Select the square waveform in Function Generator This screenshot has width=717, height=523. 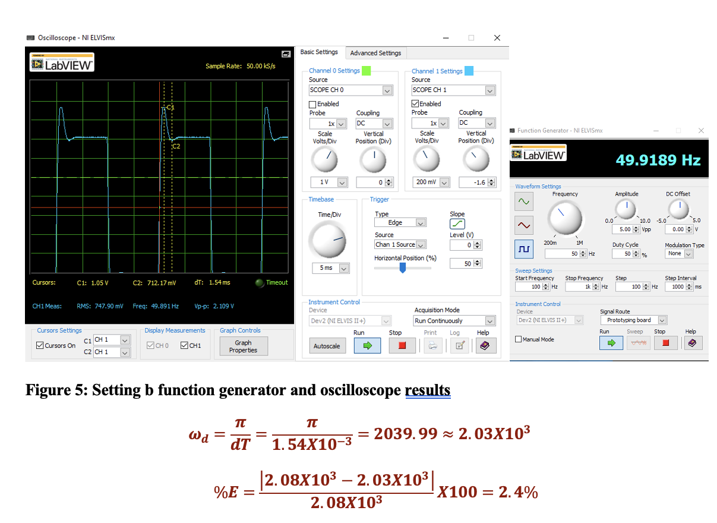[524, 250]
